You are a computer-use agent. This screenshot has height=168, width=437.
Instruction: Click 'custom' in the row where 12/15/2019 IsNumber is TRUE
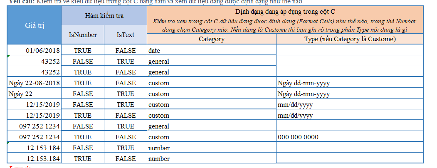[x=212, y=115]
